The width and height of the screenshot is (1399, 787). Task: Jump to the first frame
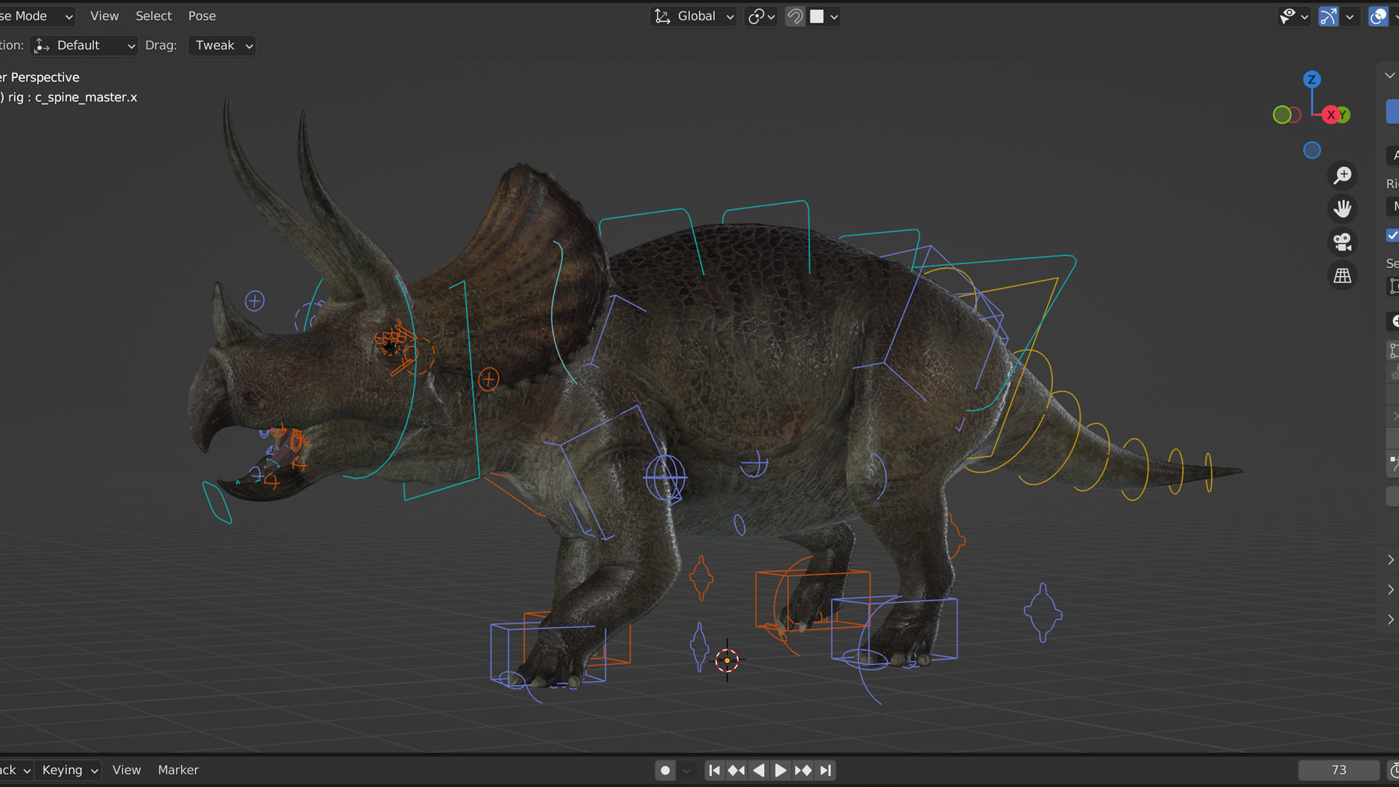[714, 770]
